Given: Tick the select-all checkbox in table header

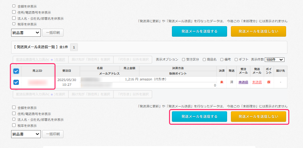Looking at the screenshot, I should tap(16, 71).
